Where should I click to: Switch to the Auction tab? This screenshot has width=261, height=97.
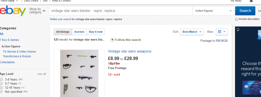(79, 32)
